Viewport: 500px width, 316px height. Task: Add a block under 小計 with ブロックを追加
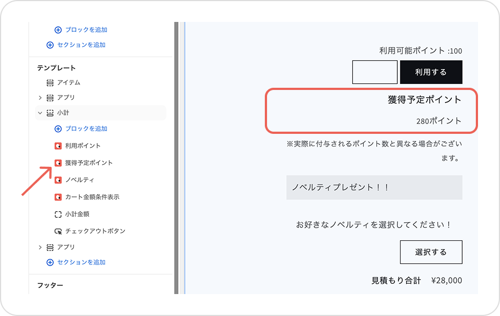86,129
